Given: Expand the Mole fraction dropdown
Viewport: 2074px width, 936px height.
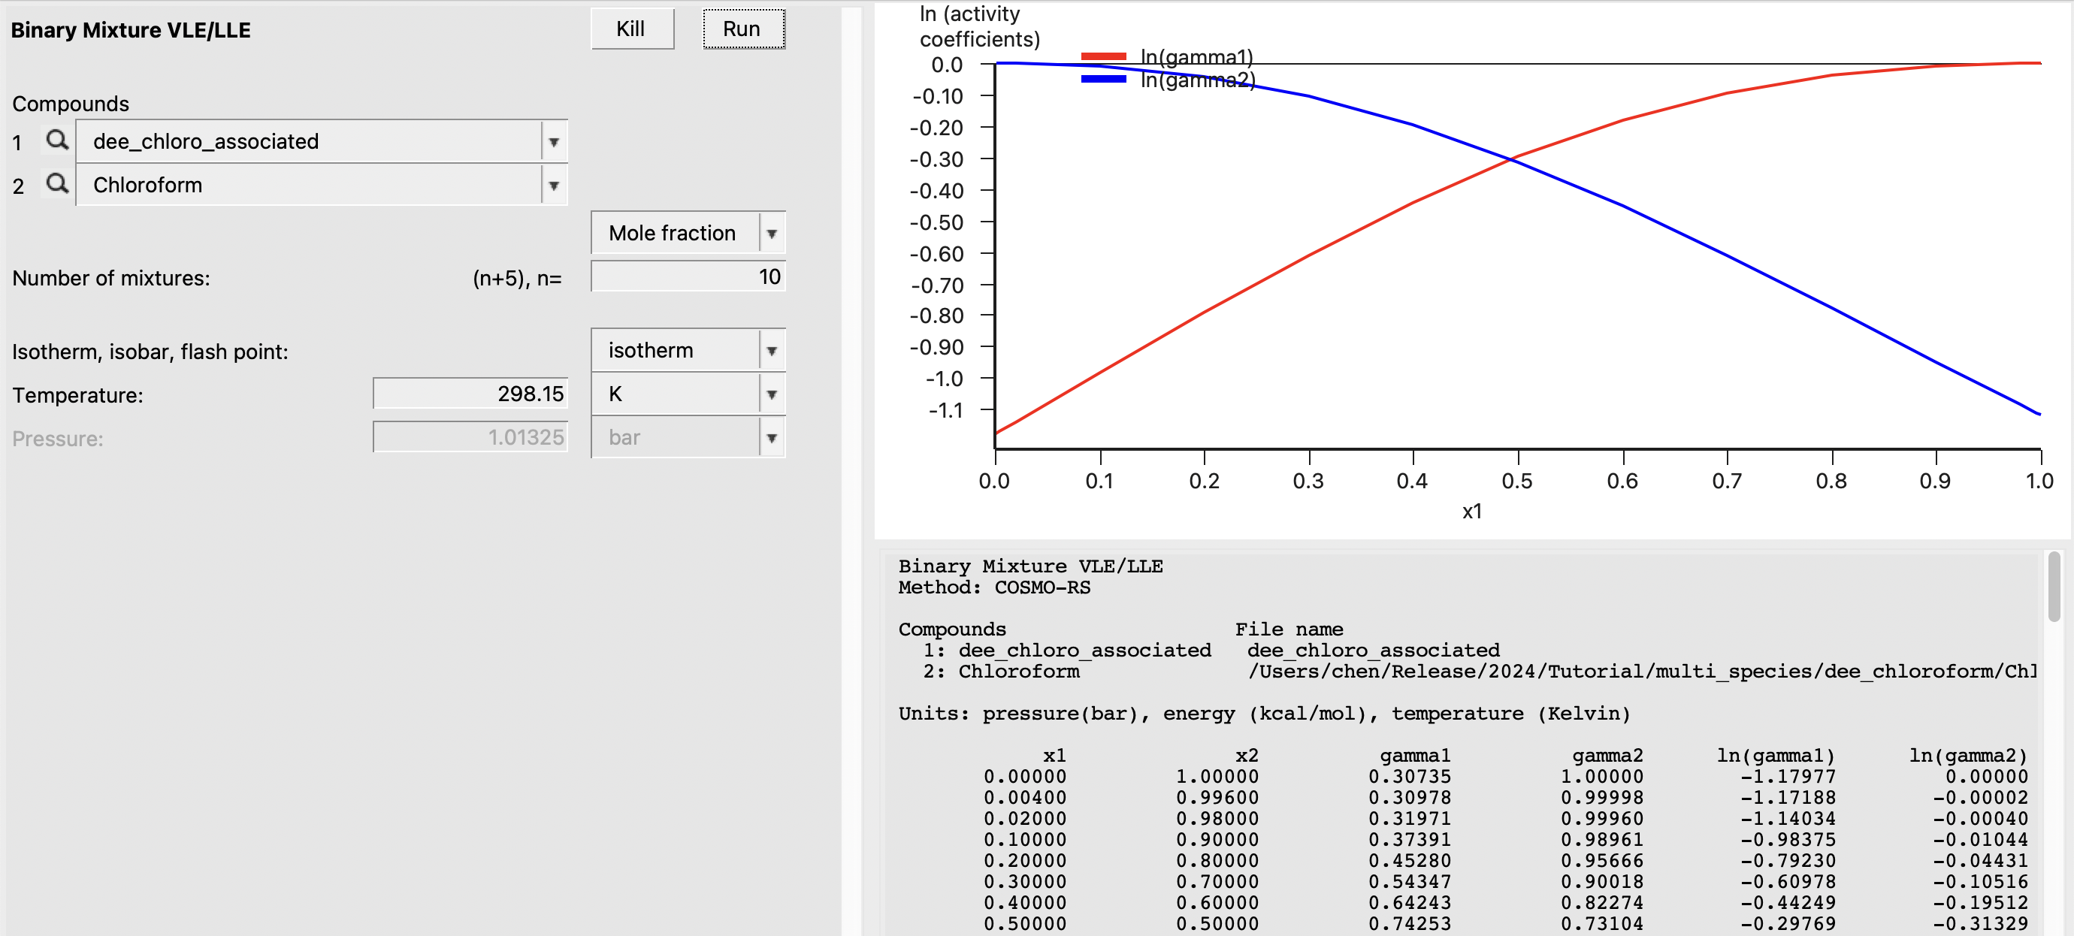Looking at the screenshot, I should [x=771, y=234].
